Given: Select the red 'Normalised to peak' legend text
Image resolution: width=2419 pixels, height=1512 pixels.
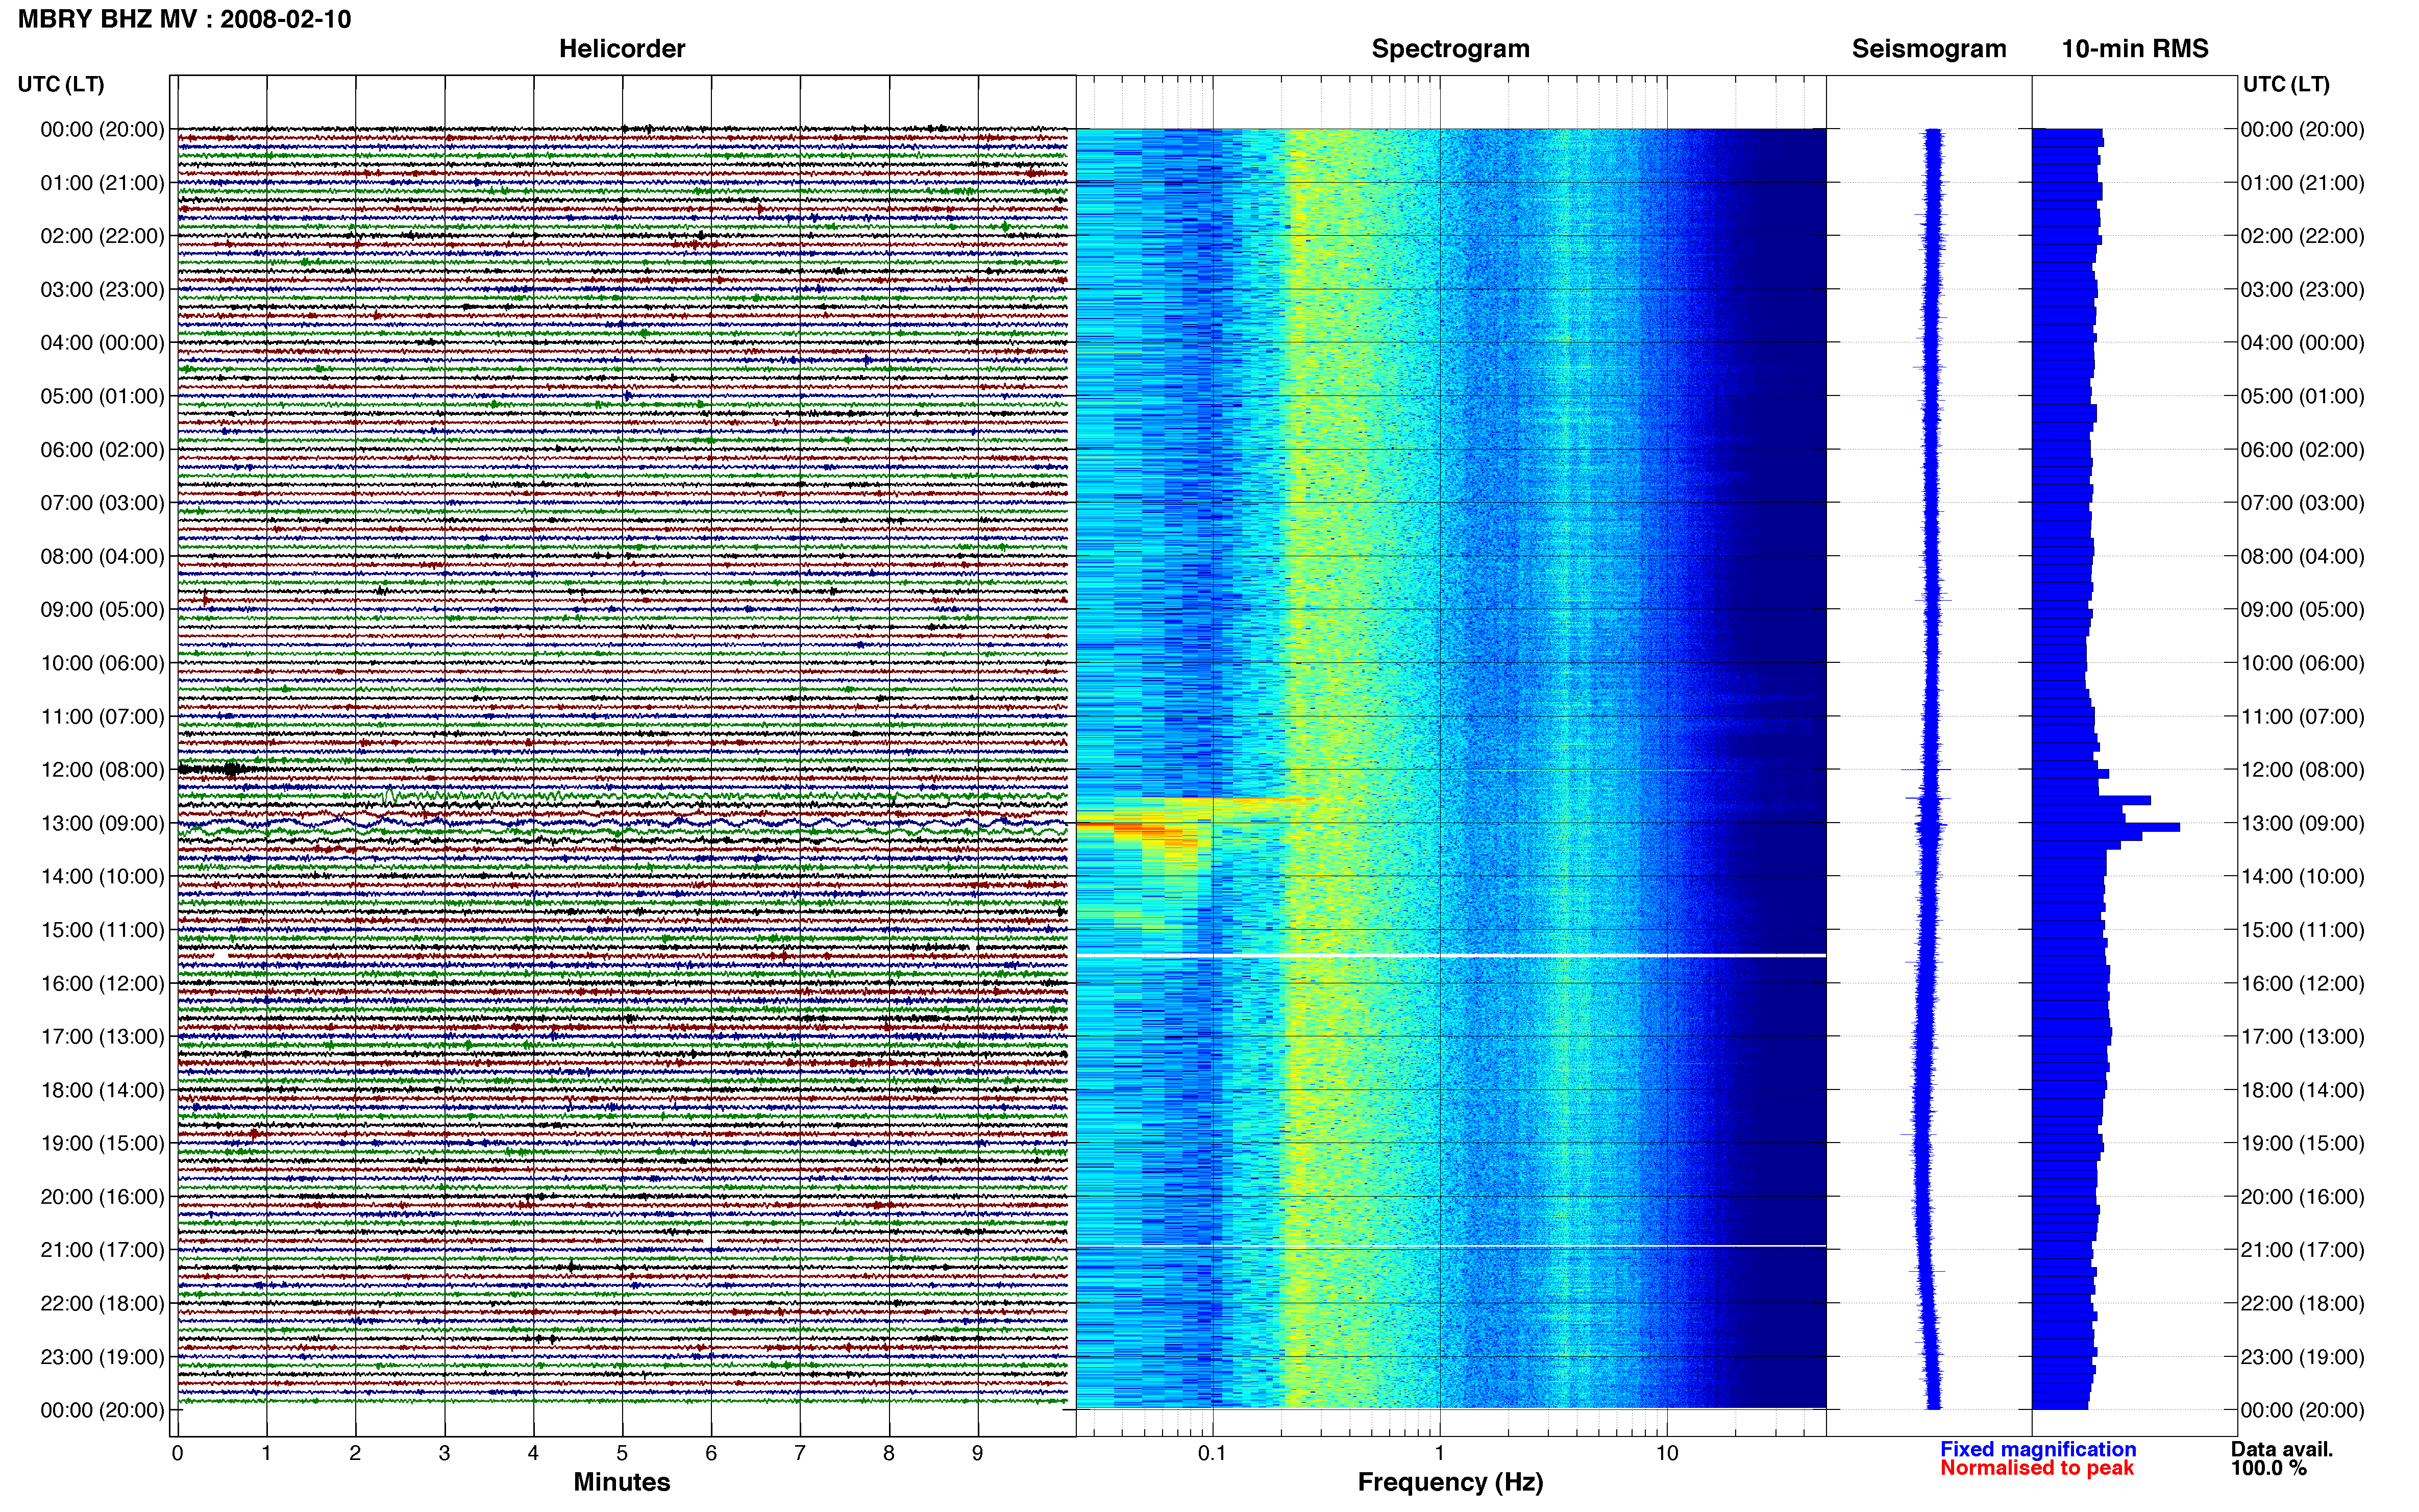Looking at the screenshot, I should [2037, 1468].
